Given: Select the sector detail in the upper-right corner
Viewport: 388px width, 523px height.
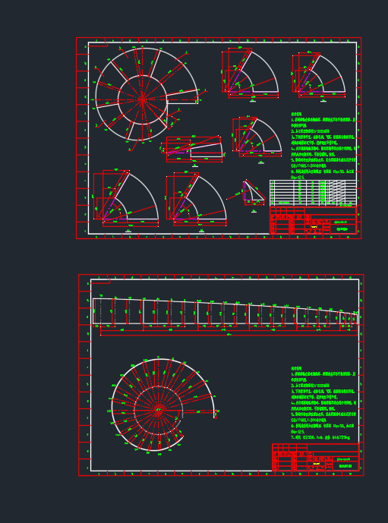Looking at the screenshot, I should pyautogui.click(x=319, y=74).
